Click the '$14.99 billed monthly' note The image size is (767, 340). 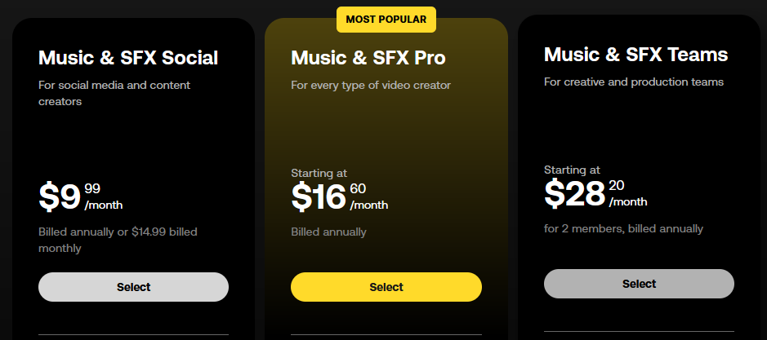point(118,240)
